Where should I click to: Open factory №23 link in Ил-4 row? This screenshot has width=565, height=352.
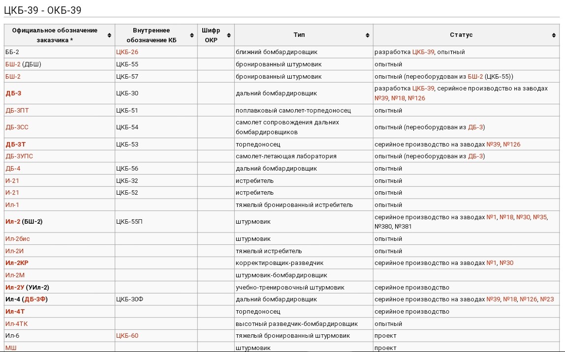point(547,299)
